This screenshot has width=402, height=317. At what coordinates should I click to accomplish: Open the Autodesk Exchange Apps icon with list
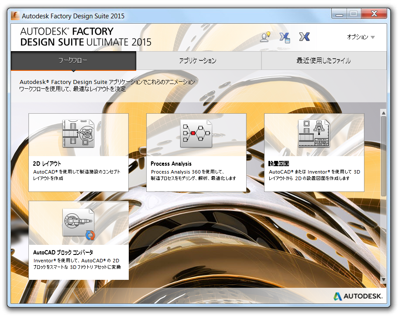pos(285,38)
